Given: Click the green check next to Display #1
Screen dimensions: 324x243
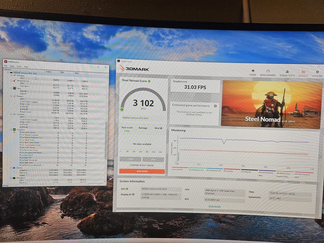Looking at the screenshot, I should click(x=133, y=194).
